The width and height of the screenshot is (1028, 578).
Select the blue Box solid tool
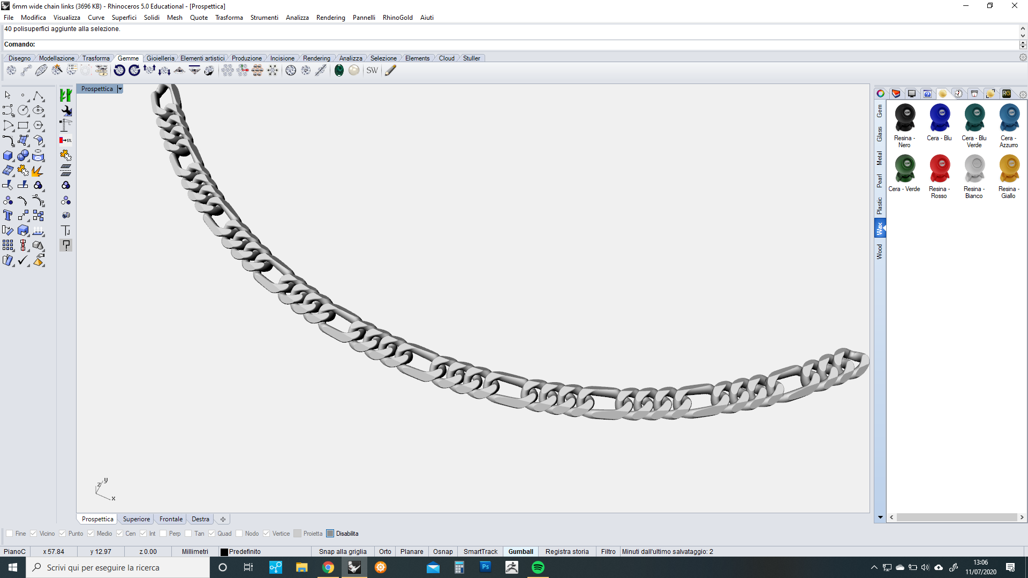(x=8, y=156)
